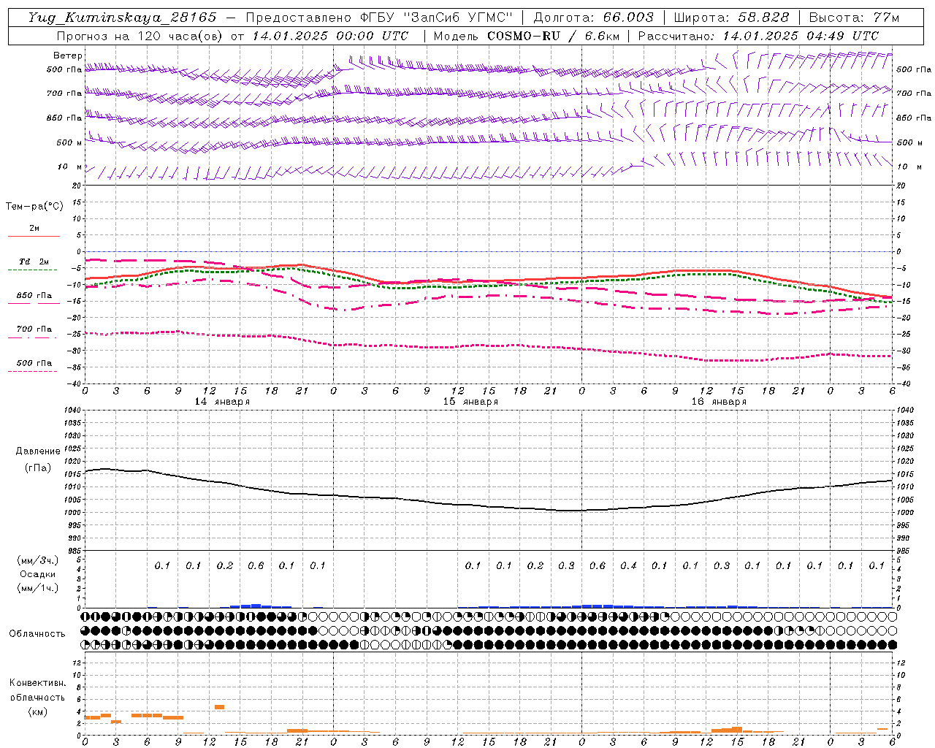
Task: Click the (мм/1ч.) precipitation unit label
Action: point(37,588)
